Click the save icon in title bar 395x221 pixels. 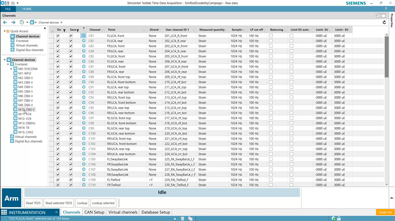[x=7, y=3]
